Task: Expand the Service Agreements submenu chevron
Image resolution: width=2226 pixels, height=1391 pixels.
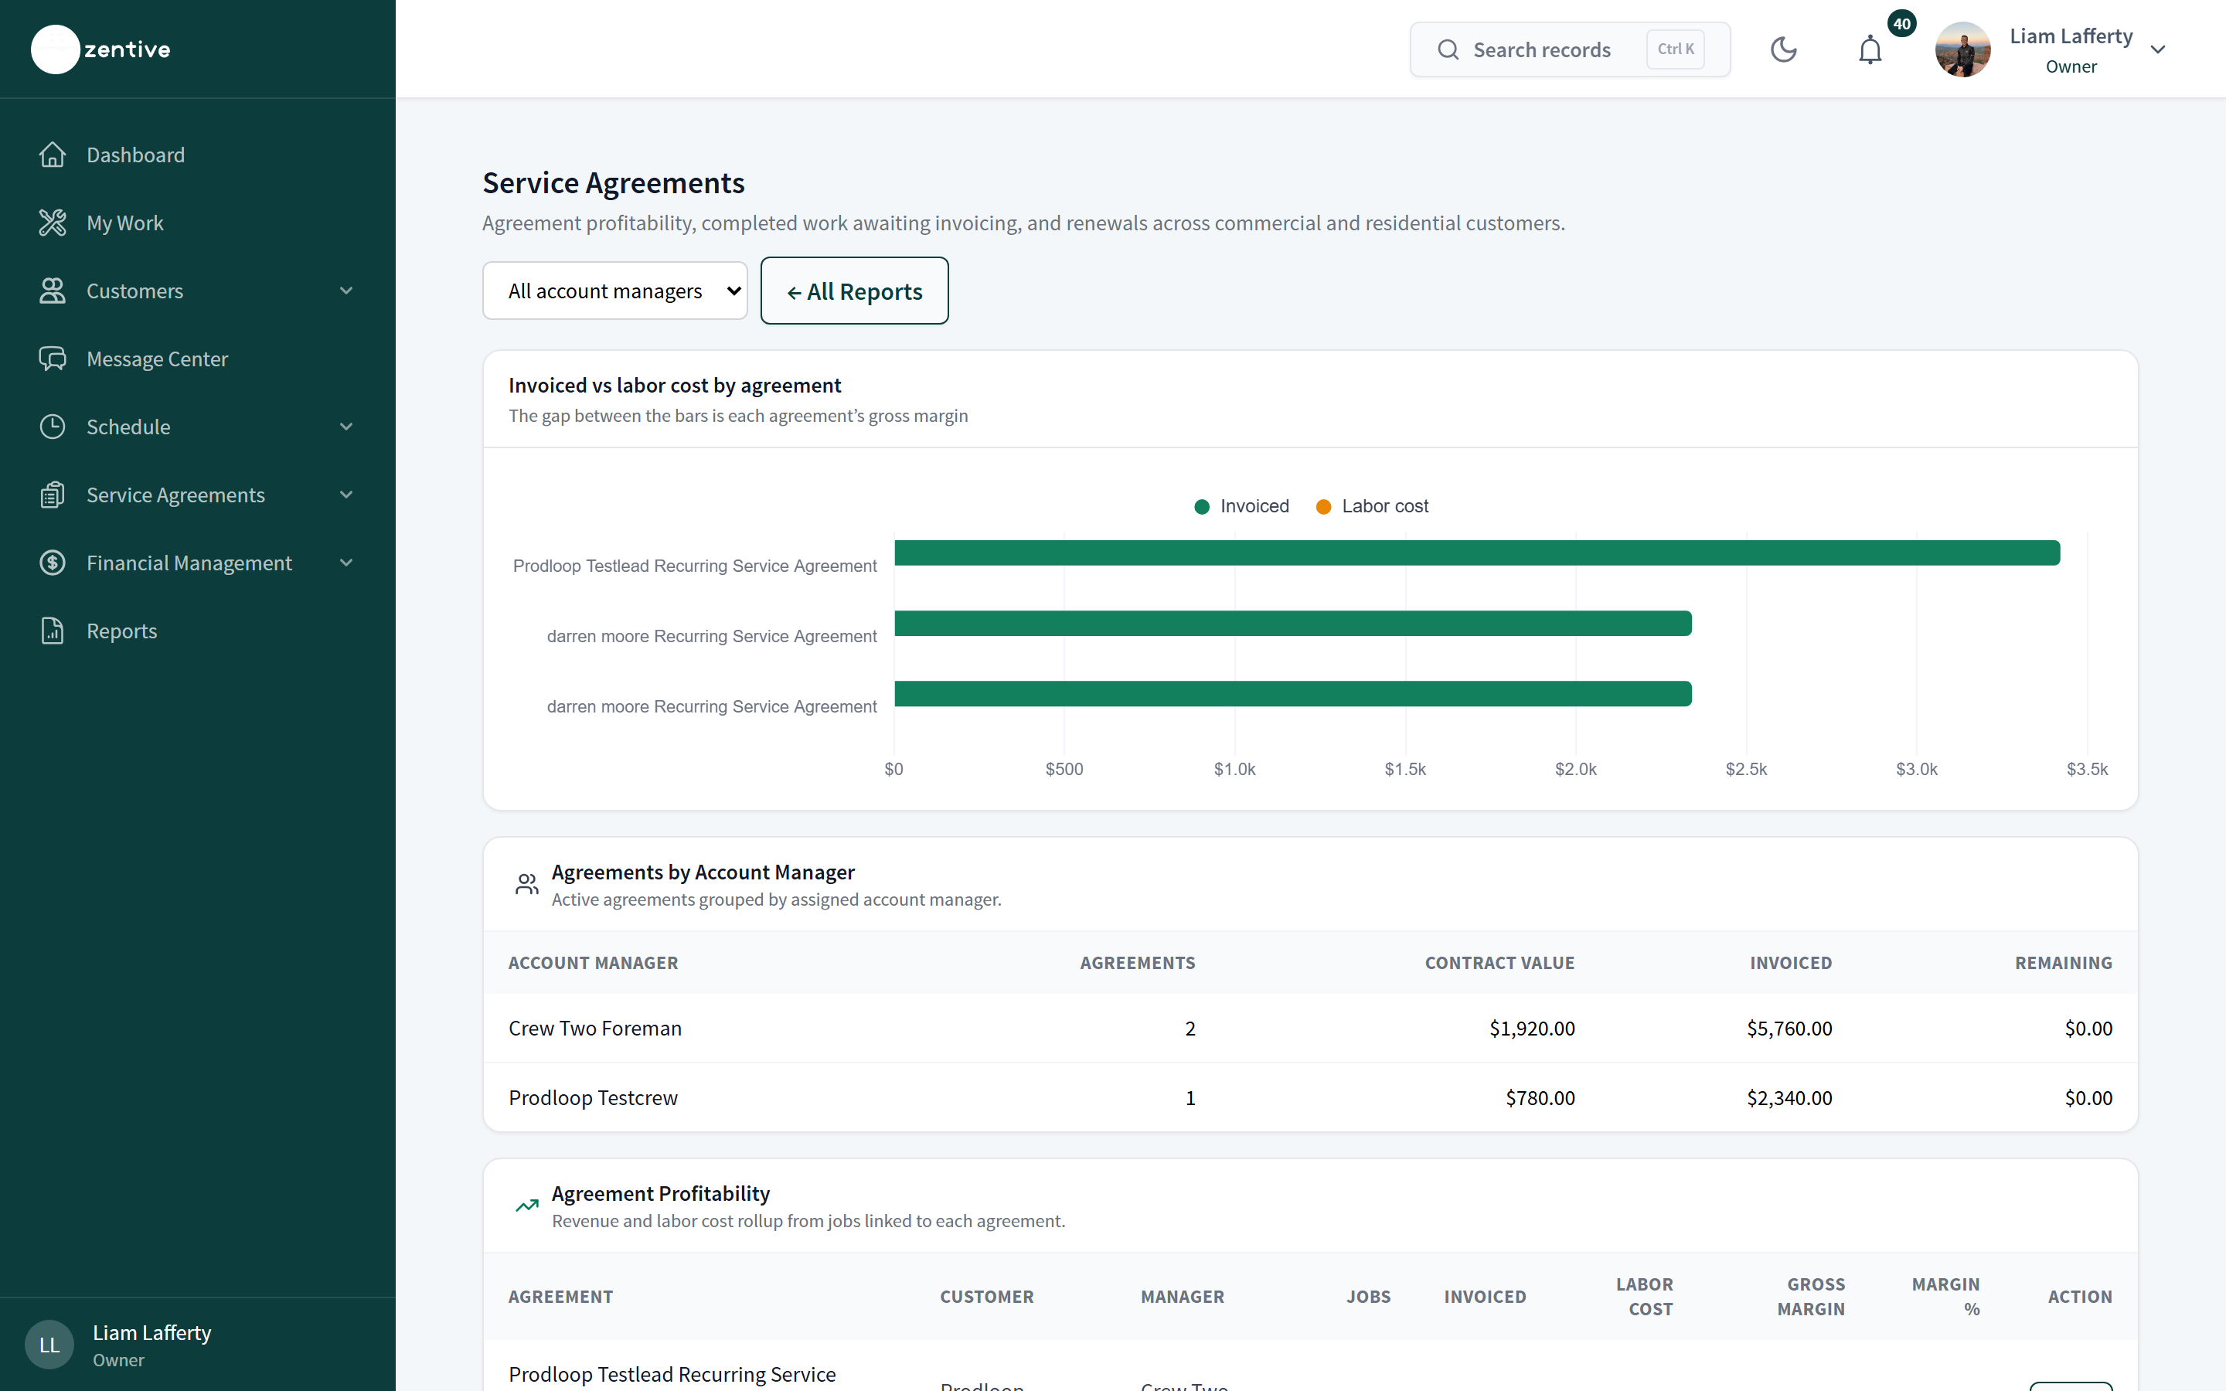Action: [x=345, y=495]
